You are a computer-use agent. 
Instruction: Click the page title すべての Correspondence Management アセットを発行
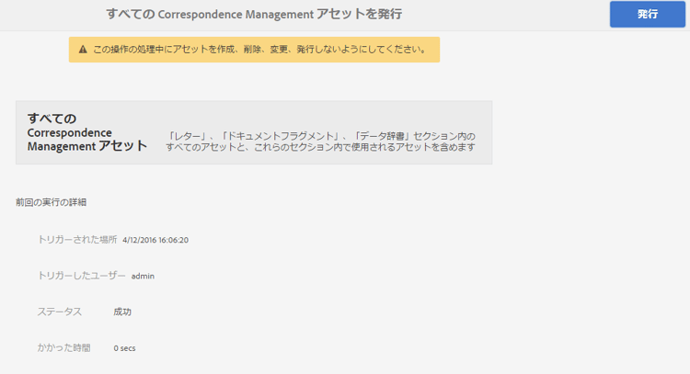[254, 14]
